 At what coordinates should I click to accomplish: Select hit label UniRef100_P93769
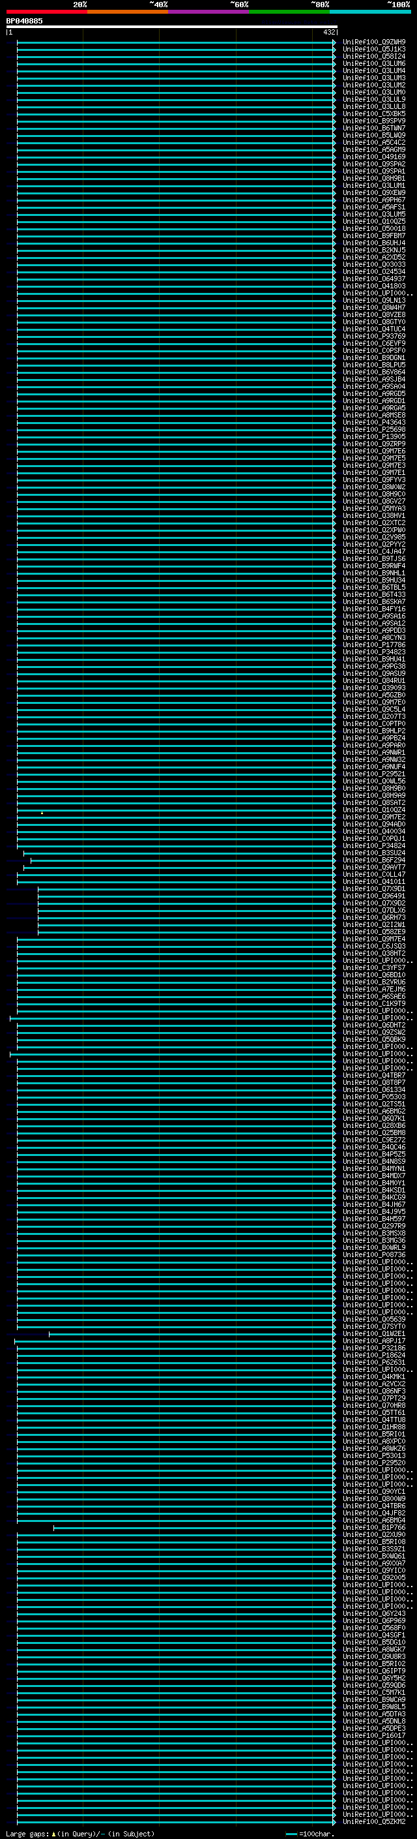coord(374,336)
